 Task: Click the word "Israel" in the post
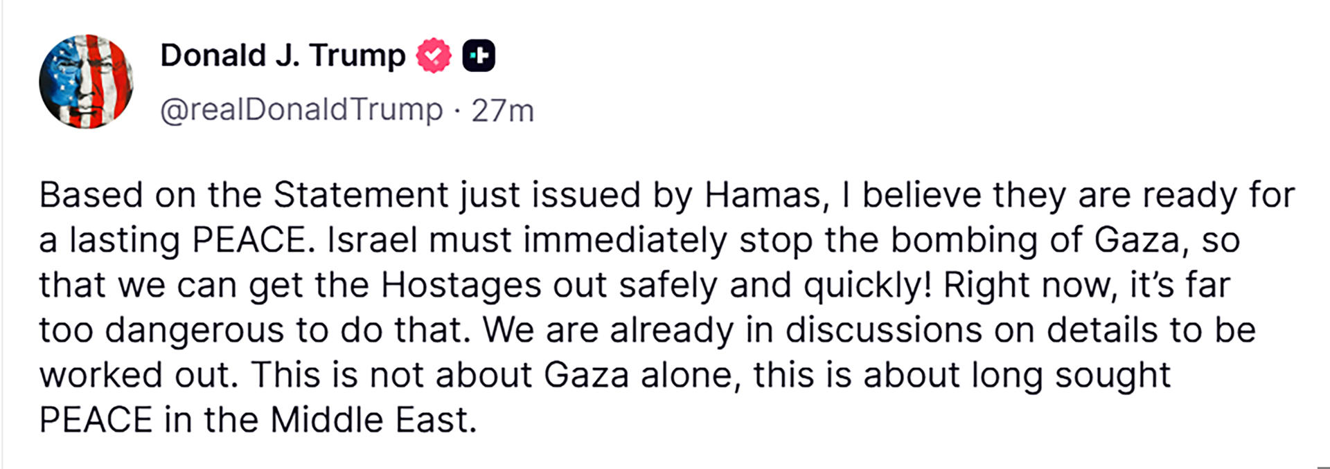pos(372,241)
